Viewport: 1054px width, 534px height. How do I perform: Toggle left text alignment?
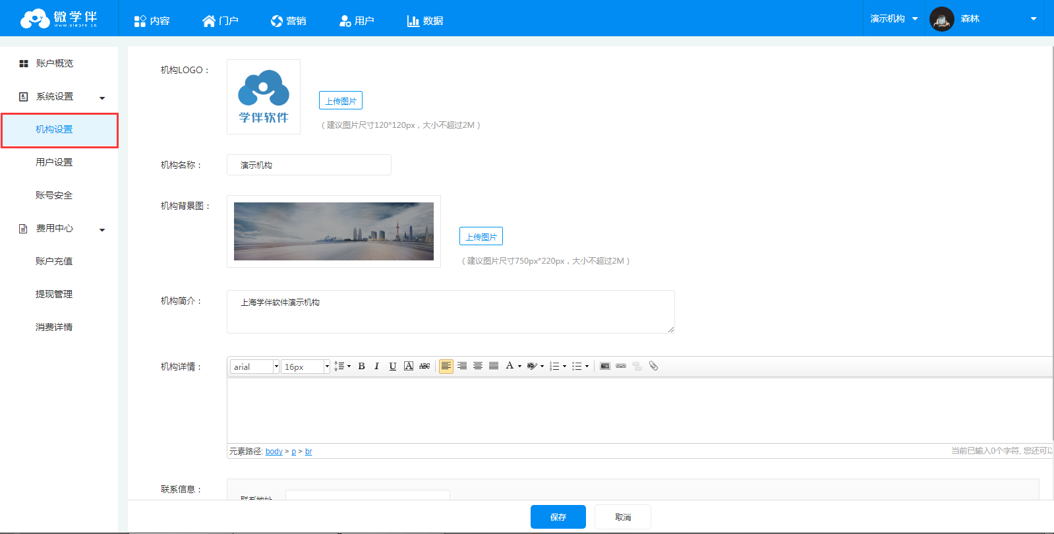pyautogui.click(x=446, y=366)
